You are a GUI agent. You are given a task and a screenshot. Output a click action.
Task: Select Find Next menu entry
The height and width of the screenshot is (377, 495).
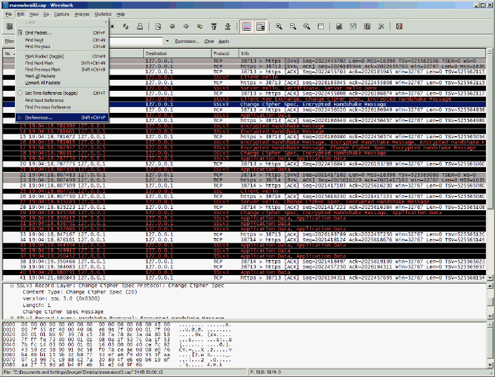point(62,40)
